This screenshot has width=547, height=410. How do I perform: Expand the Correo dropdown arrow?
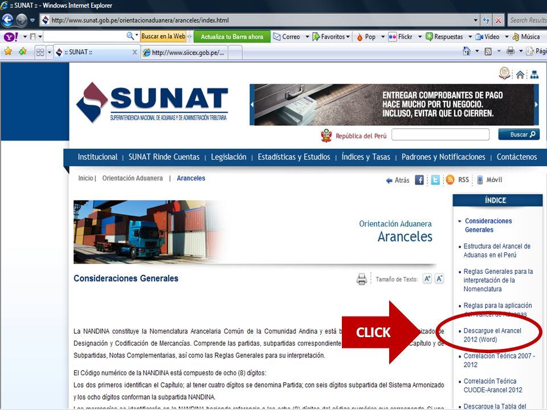(x=307, y=36)
